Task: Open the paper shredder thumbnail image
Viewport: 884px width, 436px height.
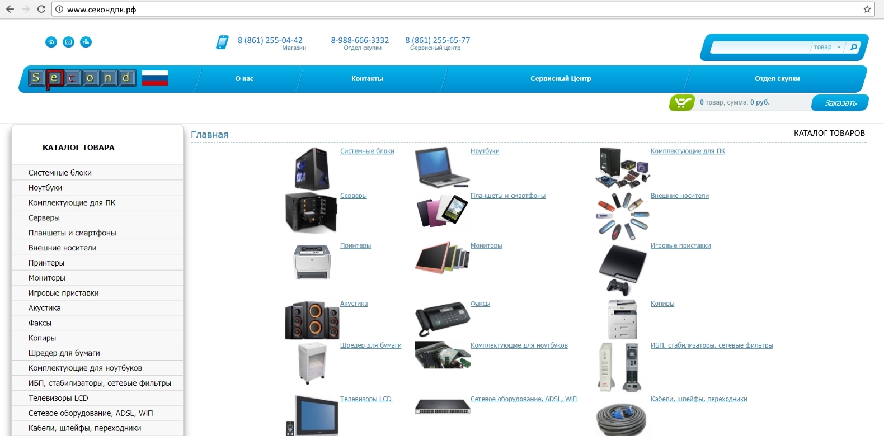Action: point(312,363)
